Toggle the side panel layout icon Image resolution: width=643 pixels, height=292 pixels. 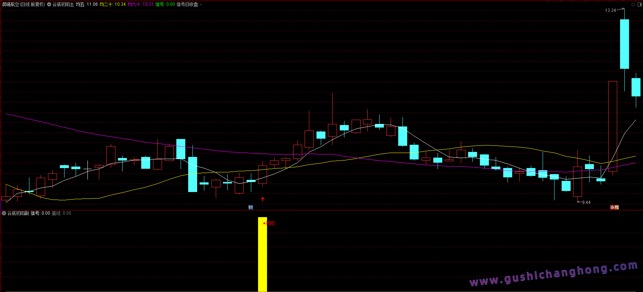(640, 5)
